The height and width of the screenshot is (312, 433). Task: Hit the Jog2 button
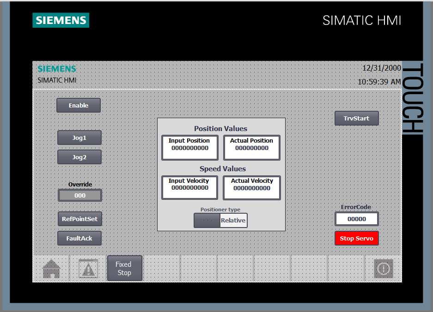click(79, 157)
